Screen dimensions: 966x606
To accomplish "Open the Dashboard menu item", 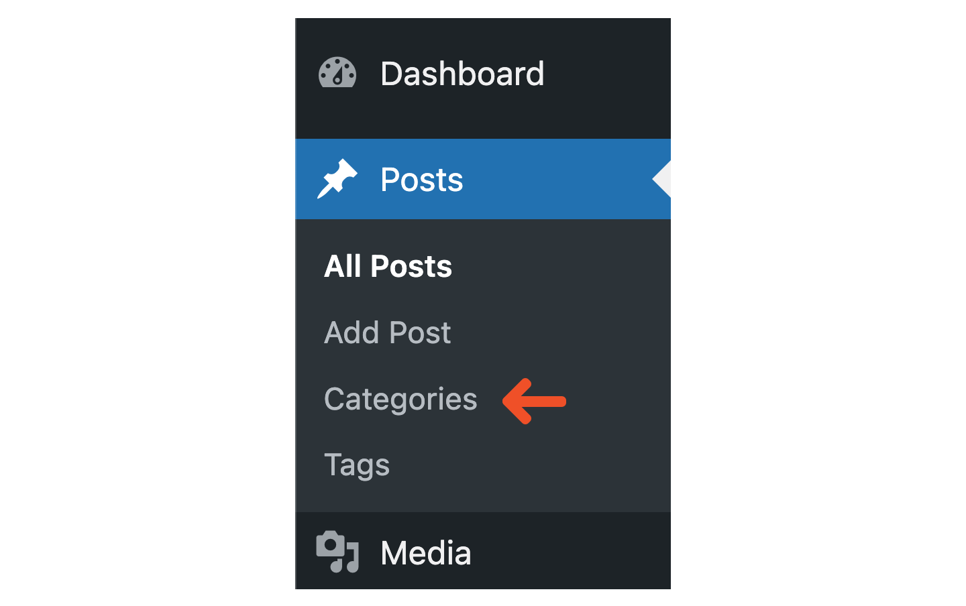I will (462, 74).
